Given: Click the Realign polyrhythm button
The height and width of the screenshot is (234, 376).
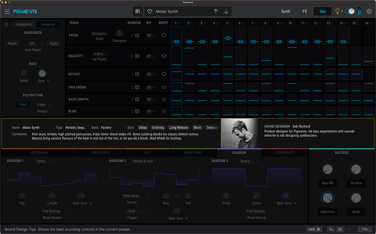Looking at the screenshot, I should pos(42,111).
